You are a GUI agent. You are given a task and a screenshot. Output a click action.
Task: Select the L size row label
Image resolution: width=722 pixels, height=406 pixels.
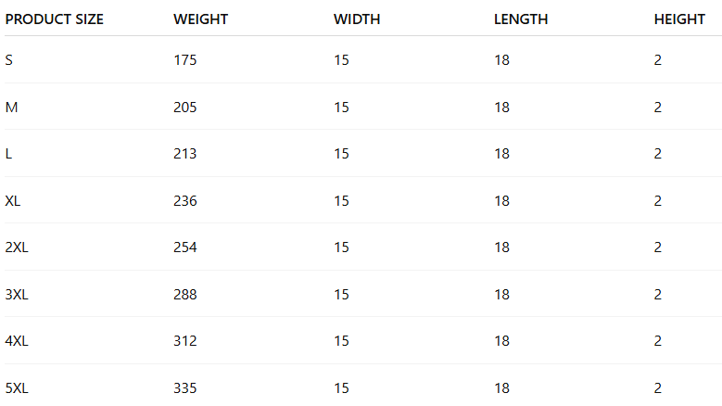(8, 154)
